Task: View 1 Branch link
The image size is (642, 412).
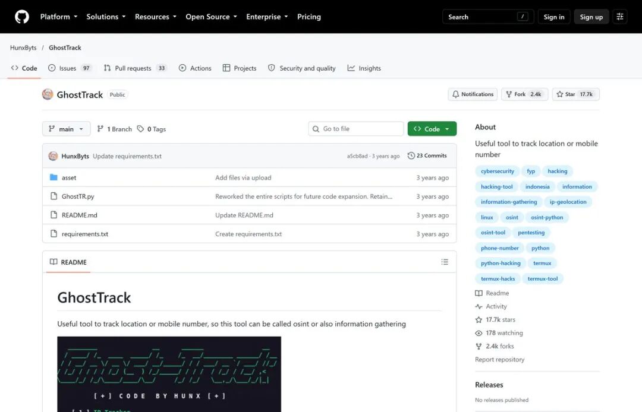Action: pyautogui.click(x=115, y=129)
